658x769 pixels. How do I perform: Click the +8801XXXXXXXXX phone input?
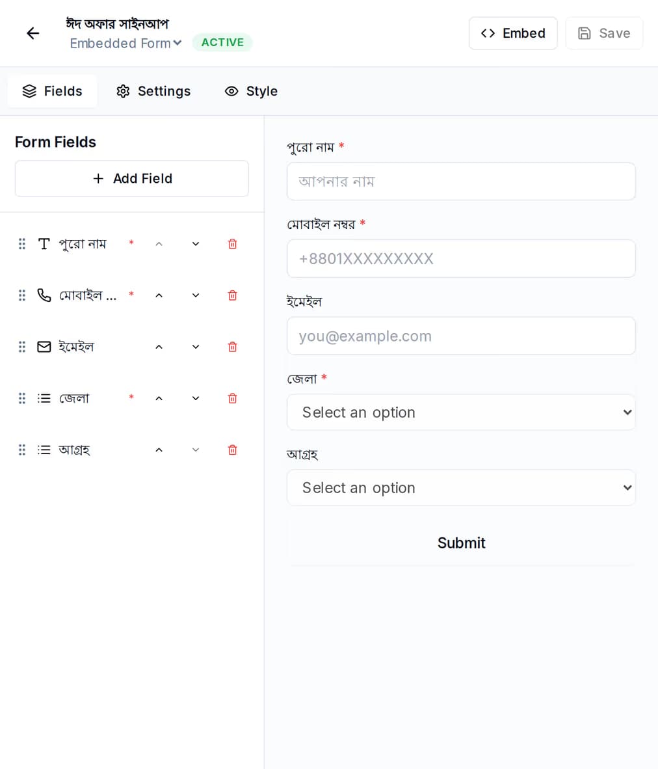tap(461, 258)
